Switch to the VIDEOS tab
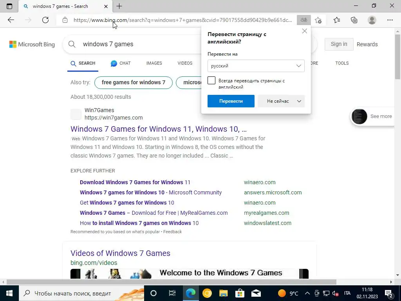401x301 pixels. click(x=185, y=63)
